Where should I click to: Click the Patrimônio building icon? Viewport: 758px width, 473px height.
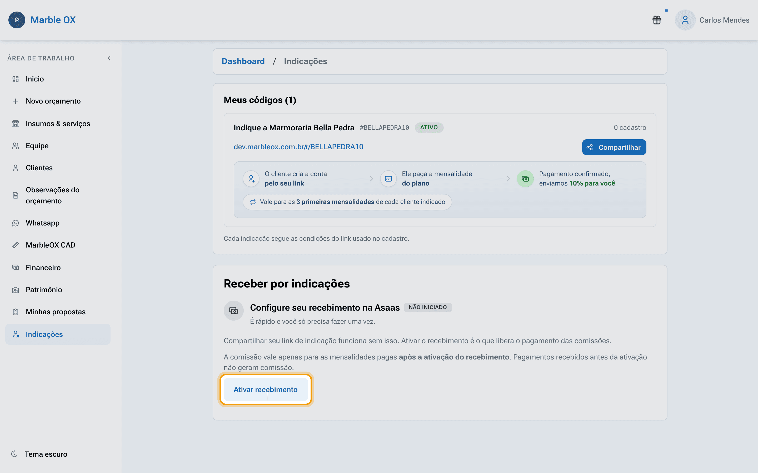point(15,290)
